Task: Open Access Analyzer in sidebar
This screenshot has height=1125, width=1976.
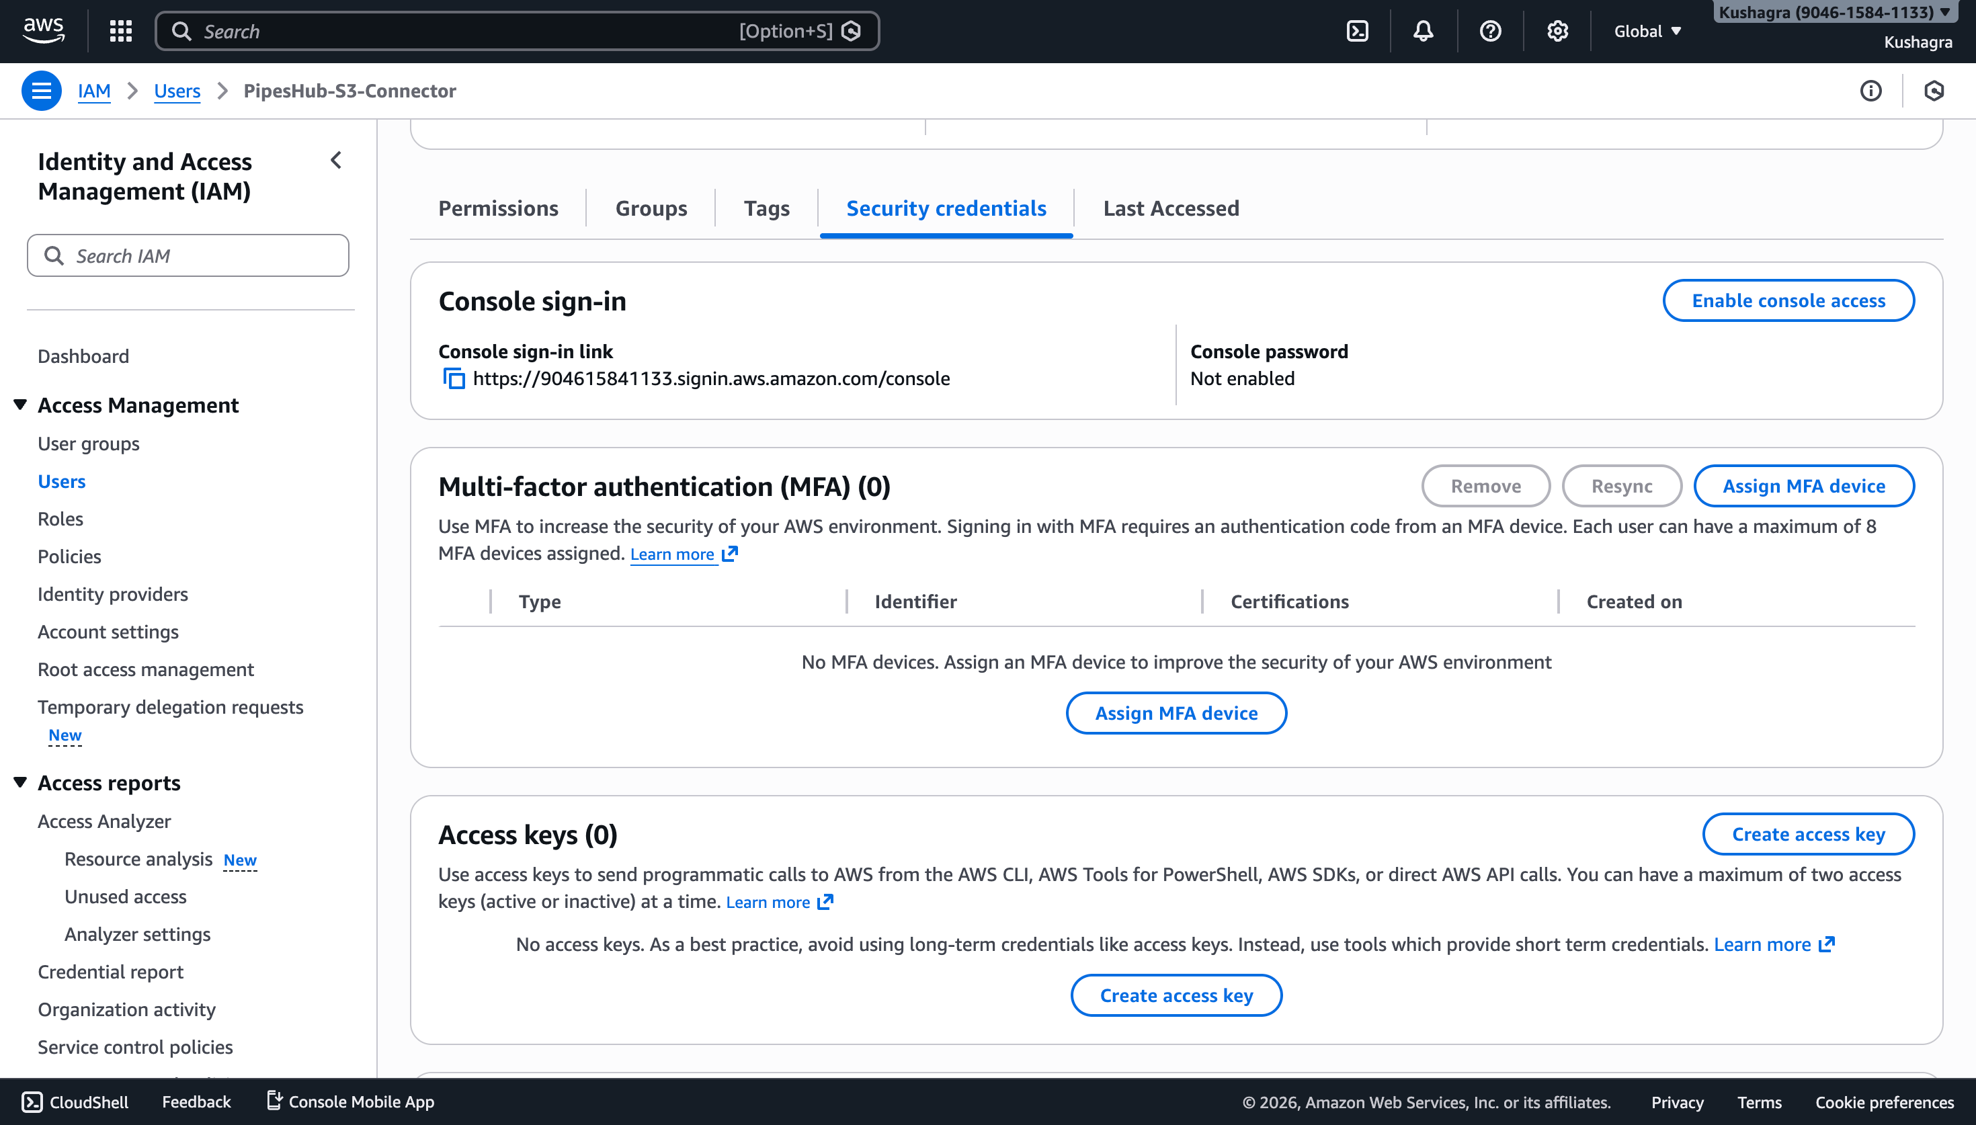Action: tap(104, 821)
